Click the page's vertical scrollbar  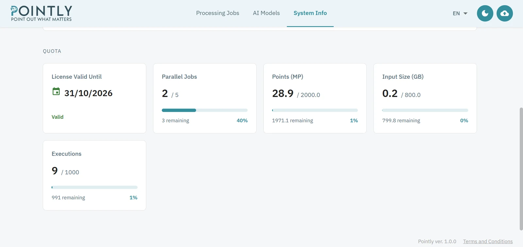coord(521,169)
